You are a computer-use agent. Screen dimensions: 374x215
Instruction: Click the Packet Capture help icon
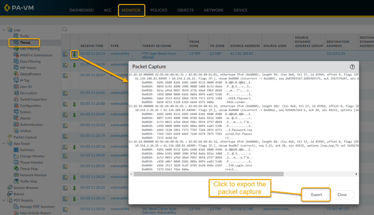point(352,67)
